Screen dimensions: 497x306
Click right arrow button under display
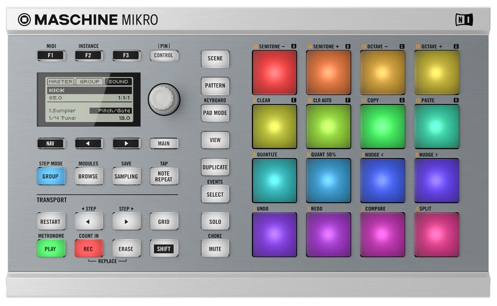(x=126, y=144)
